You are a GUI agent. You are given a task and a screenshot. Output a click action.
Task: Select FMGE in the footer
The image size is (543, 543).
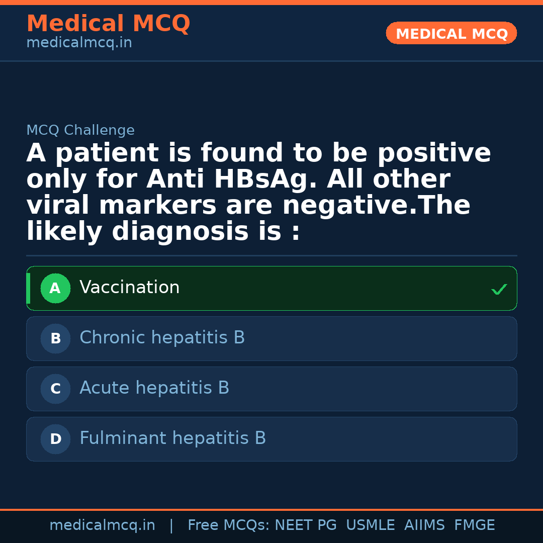point(475,525)
